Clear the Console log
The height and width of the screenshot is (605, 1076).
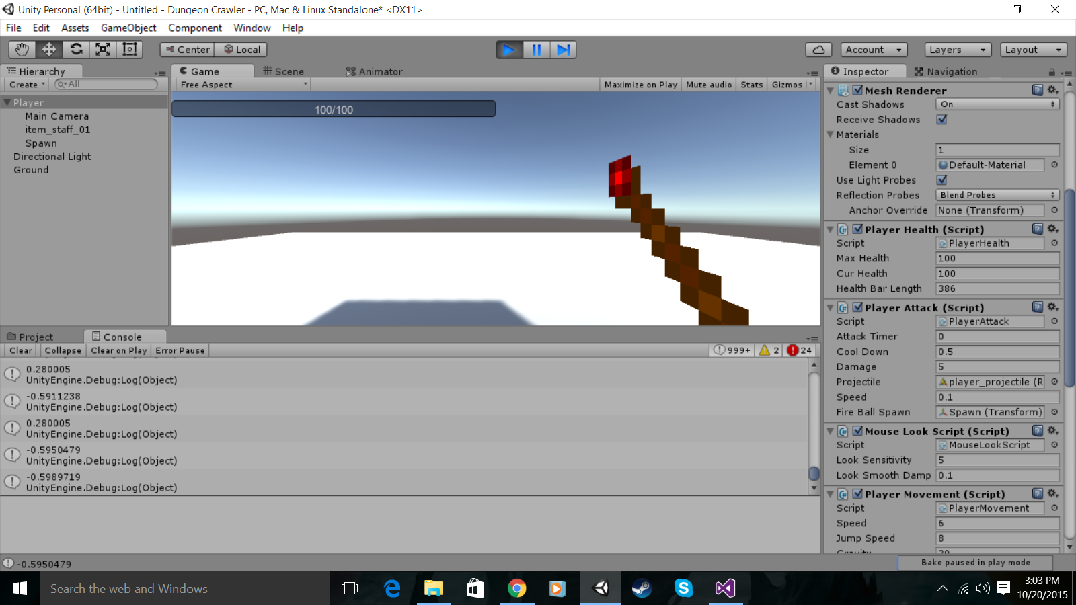[21, 350]
